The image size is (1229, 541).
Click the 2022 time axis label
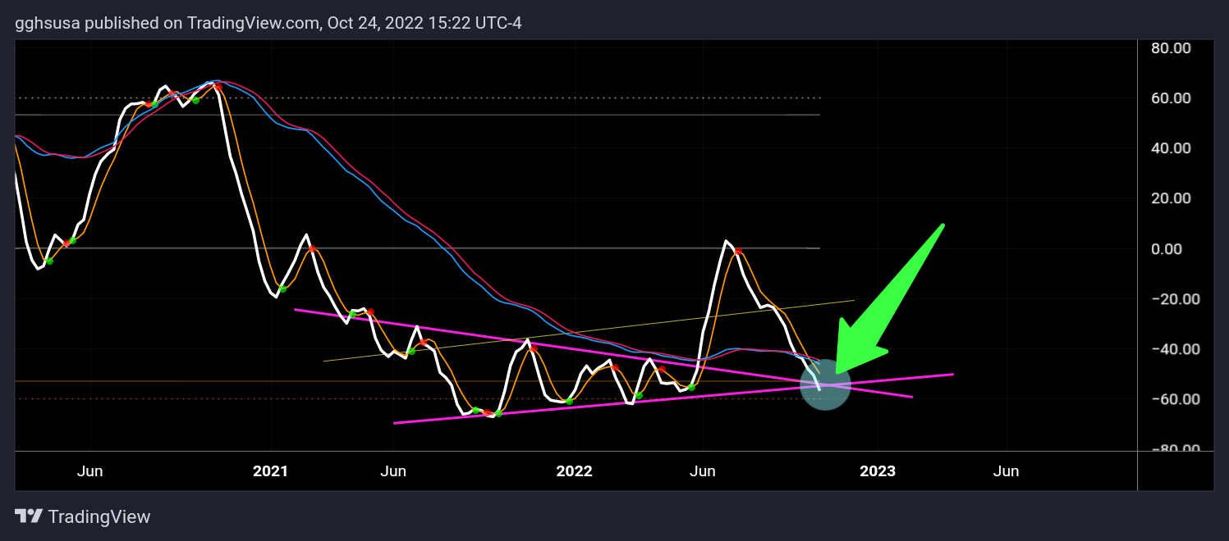[574, 471]
